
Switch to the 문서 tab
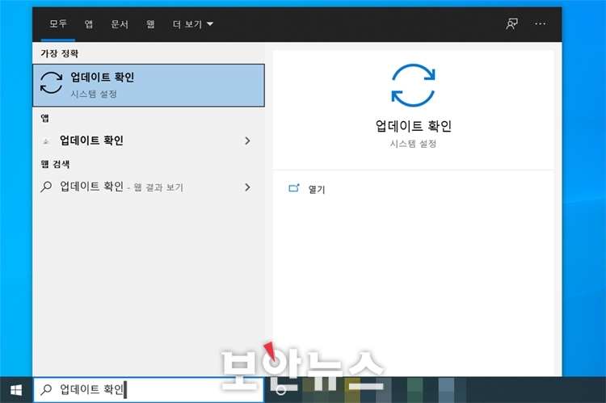tap(120, 24)
